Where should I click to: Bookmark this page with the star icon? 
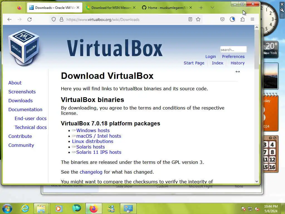(x=198, y=19)
